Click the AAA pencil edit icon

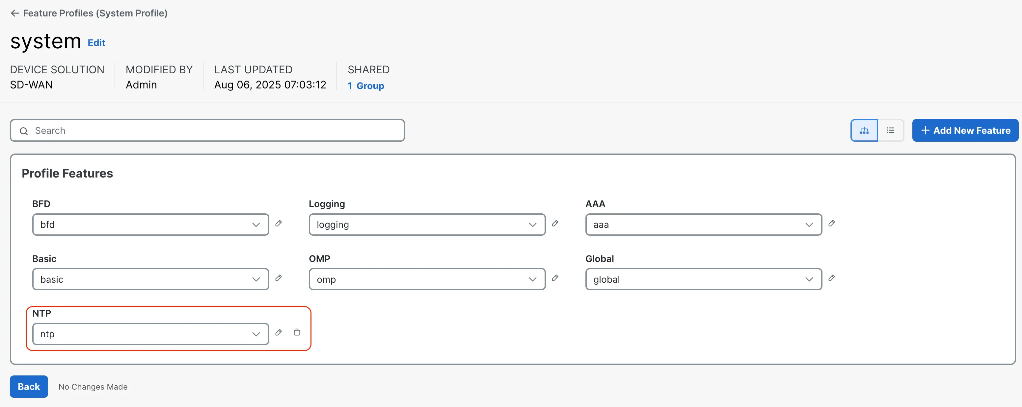tap(832, 224)
